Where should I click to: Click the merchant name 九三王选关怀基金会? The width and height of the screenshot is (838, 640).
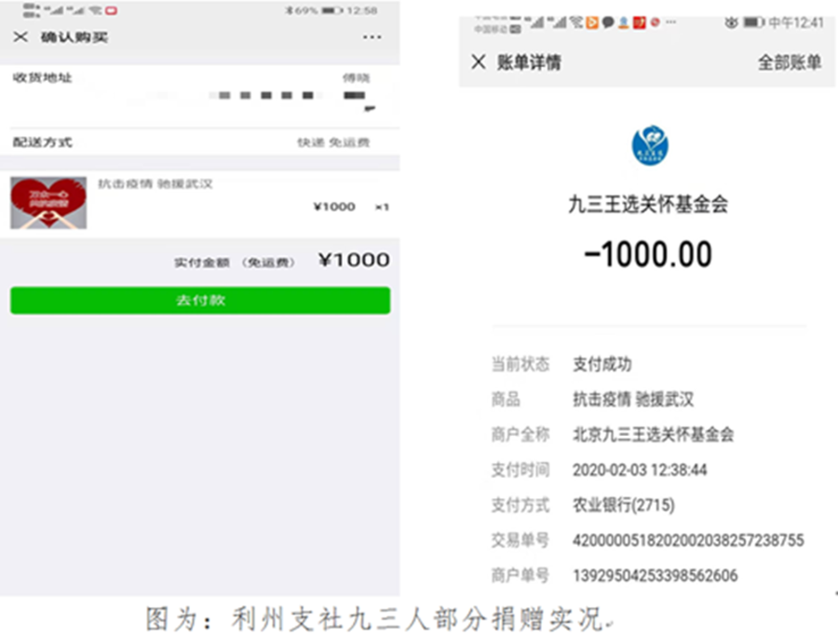coord(648,204)
